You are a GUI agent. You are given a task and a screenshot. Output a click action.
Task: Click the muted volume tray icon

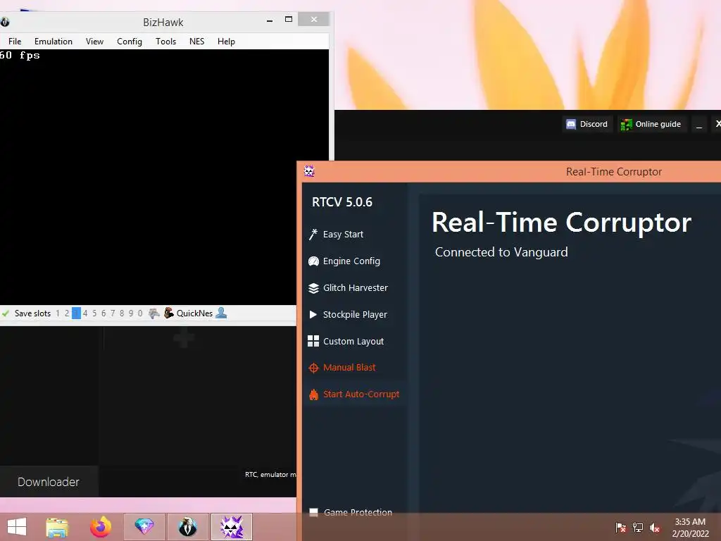655,527
